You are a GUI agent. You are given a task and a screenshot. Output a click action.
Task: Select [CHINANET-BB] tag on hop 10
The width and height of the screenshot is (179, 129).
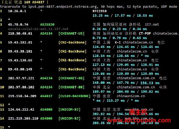(72, 87)
